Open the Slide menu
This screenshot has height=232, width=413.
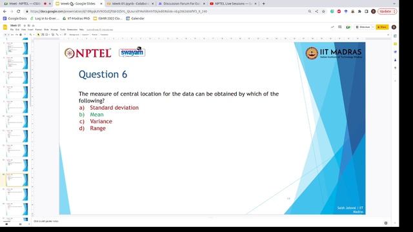click(x=46, y=30)
